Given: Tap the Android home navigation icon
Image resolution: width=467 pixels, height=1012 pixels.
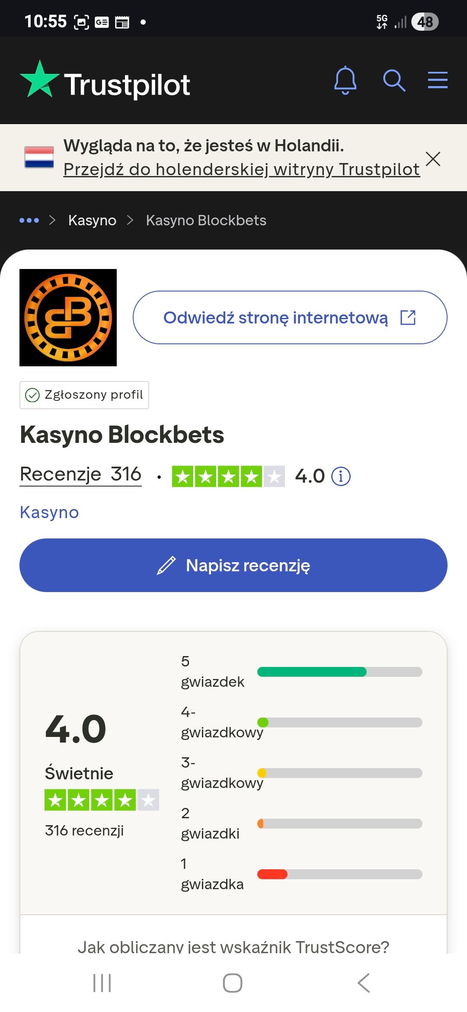Looking at the screenshot, I should point(233,983).
